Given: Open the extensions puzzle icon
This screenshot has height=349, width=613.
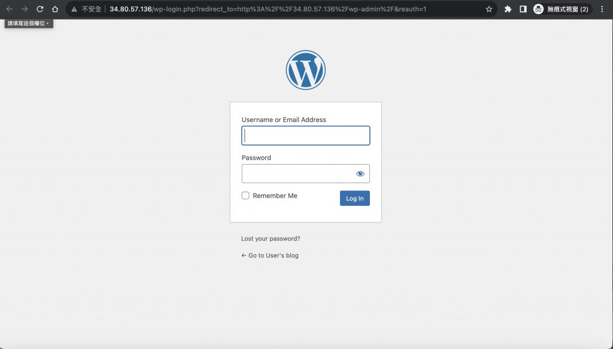Looking at the screenshot, I should [x=508, y=9].
